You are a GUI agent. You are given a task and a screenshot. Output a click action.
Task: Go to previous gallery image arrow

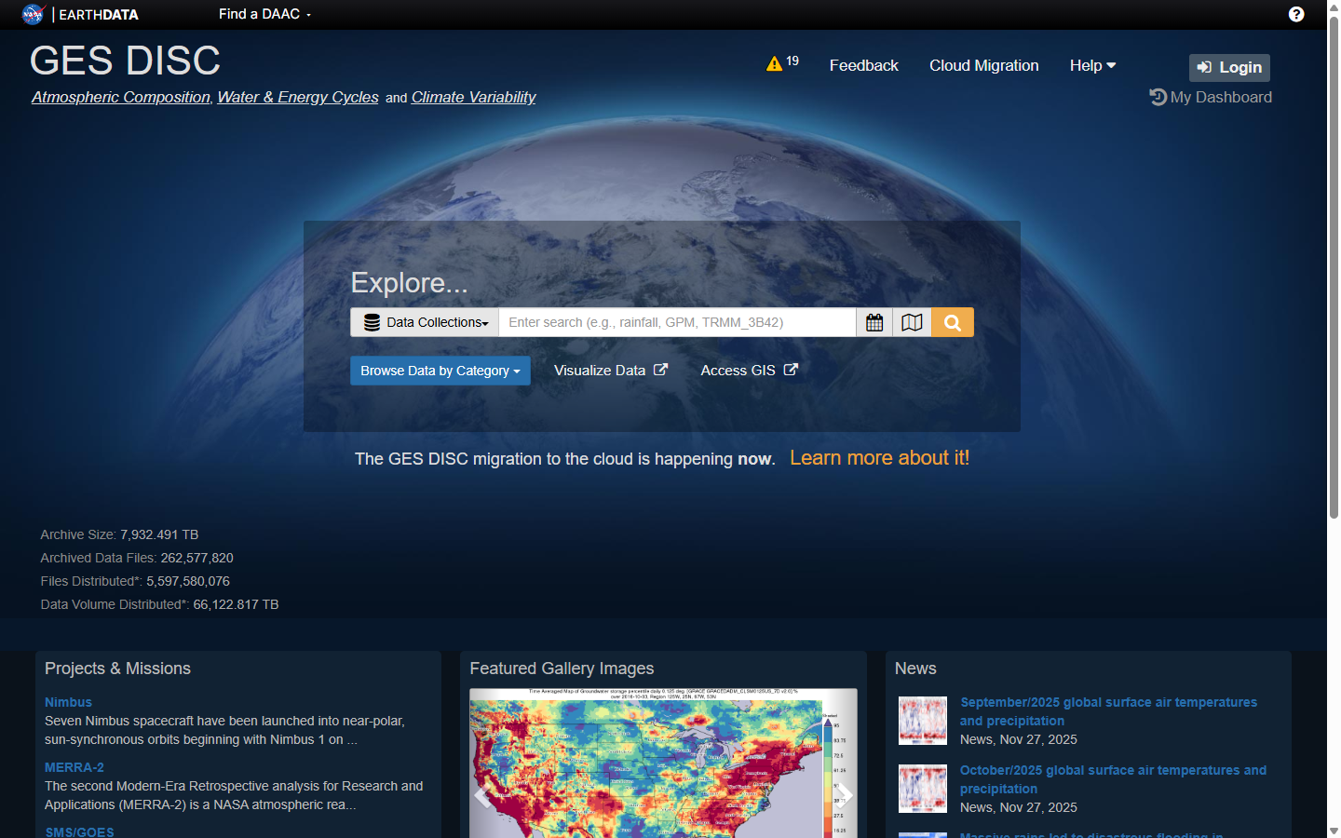pyautogui.click(x=482, y=795)
